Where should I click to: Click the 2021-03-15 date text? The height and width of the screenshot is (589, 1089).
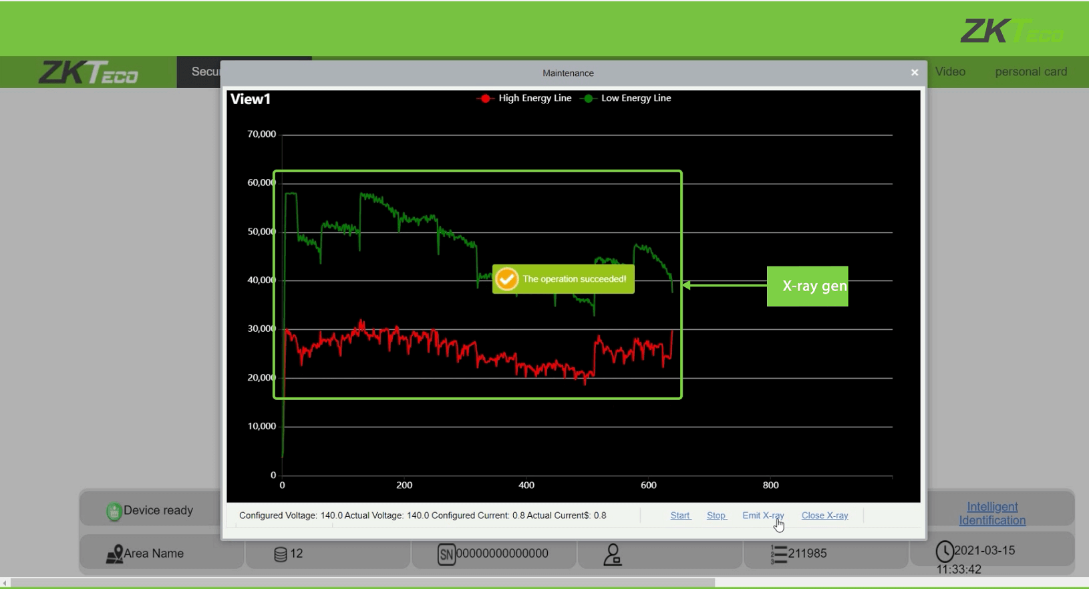(985, 550)
